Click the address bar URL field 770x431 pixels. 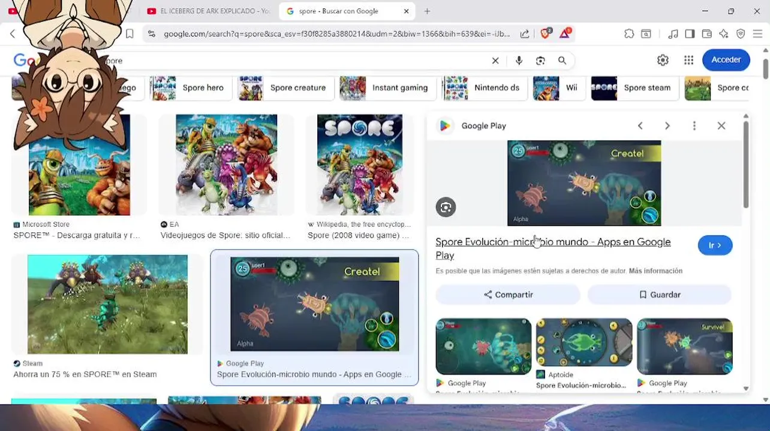click(x=336, y=34)
